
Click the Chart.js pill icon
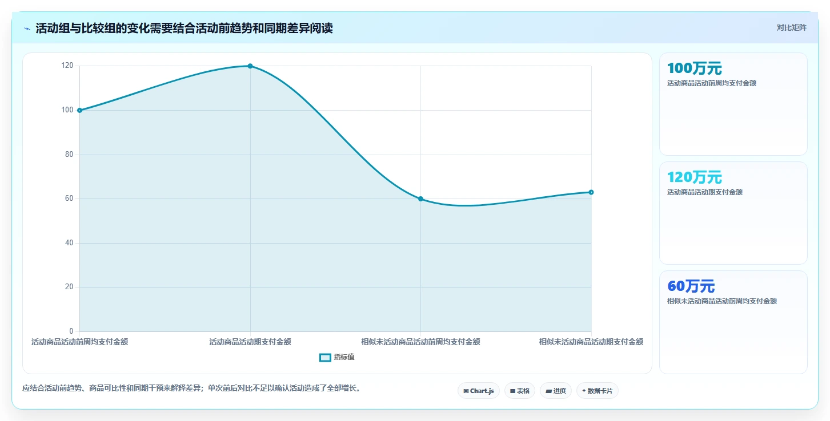click(x=466, y=391)
